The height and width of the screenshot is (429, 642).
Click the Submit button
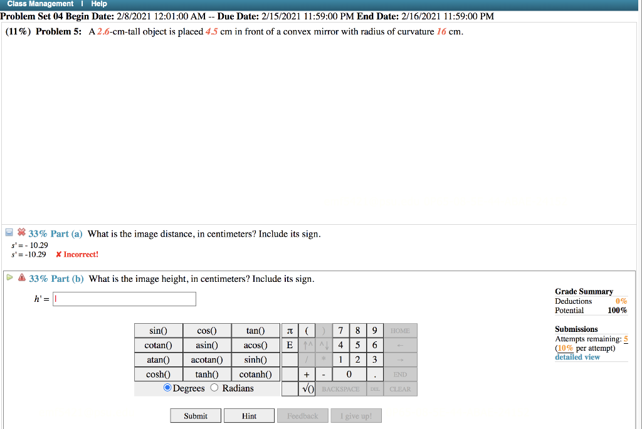point(196,415)
